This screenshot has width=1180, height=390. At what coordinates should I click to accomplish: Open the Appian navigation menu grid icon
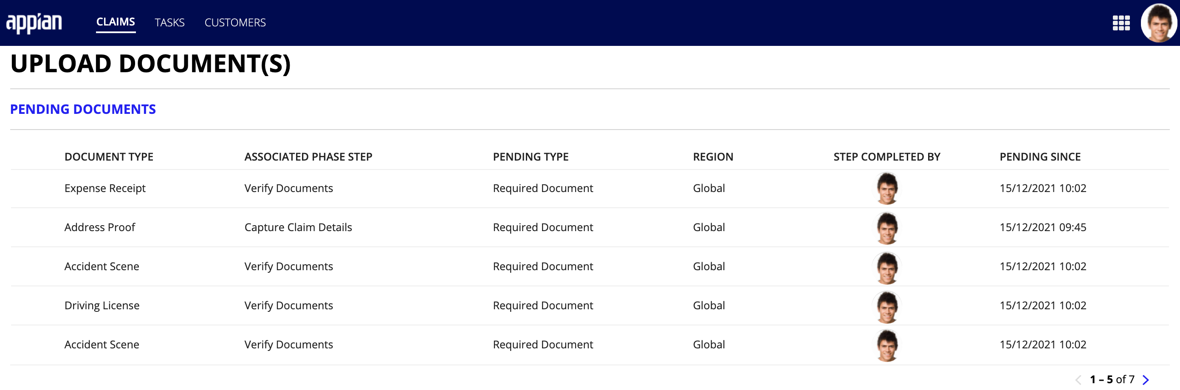point(1121,23)
